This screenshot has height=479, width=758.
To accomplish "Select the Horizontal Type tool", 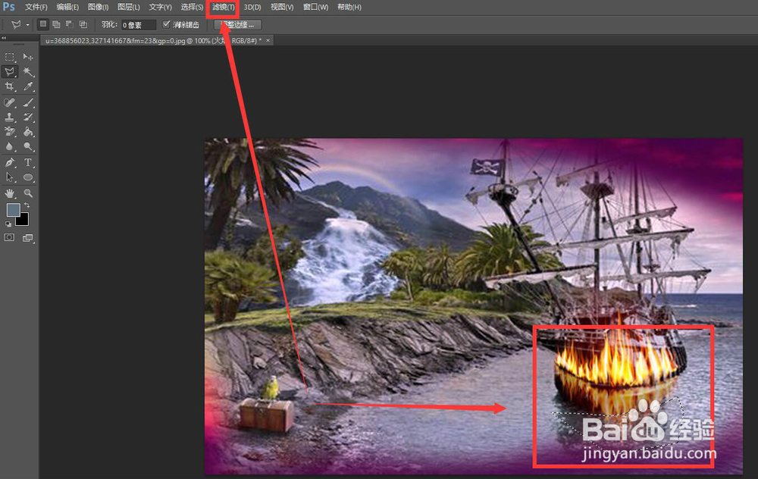I will pos(28,162).
